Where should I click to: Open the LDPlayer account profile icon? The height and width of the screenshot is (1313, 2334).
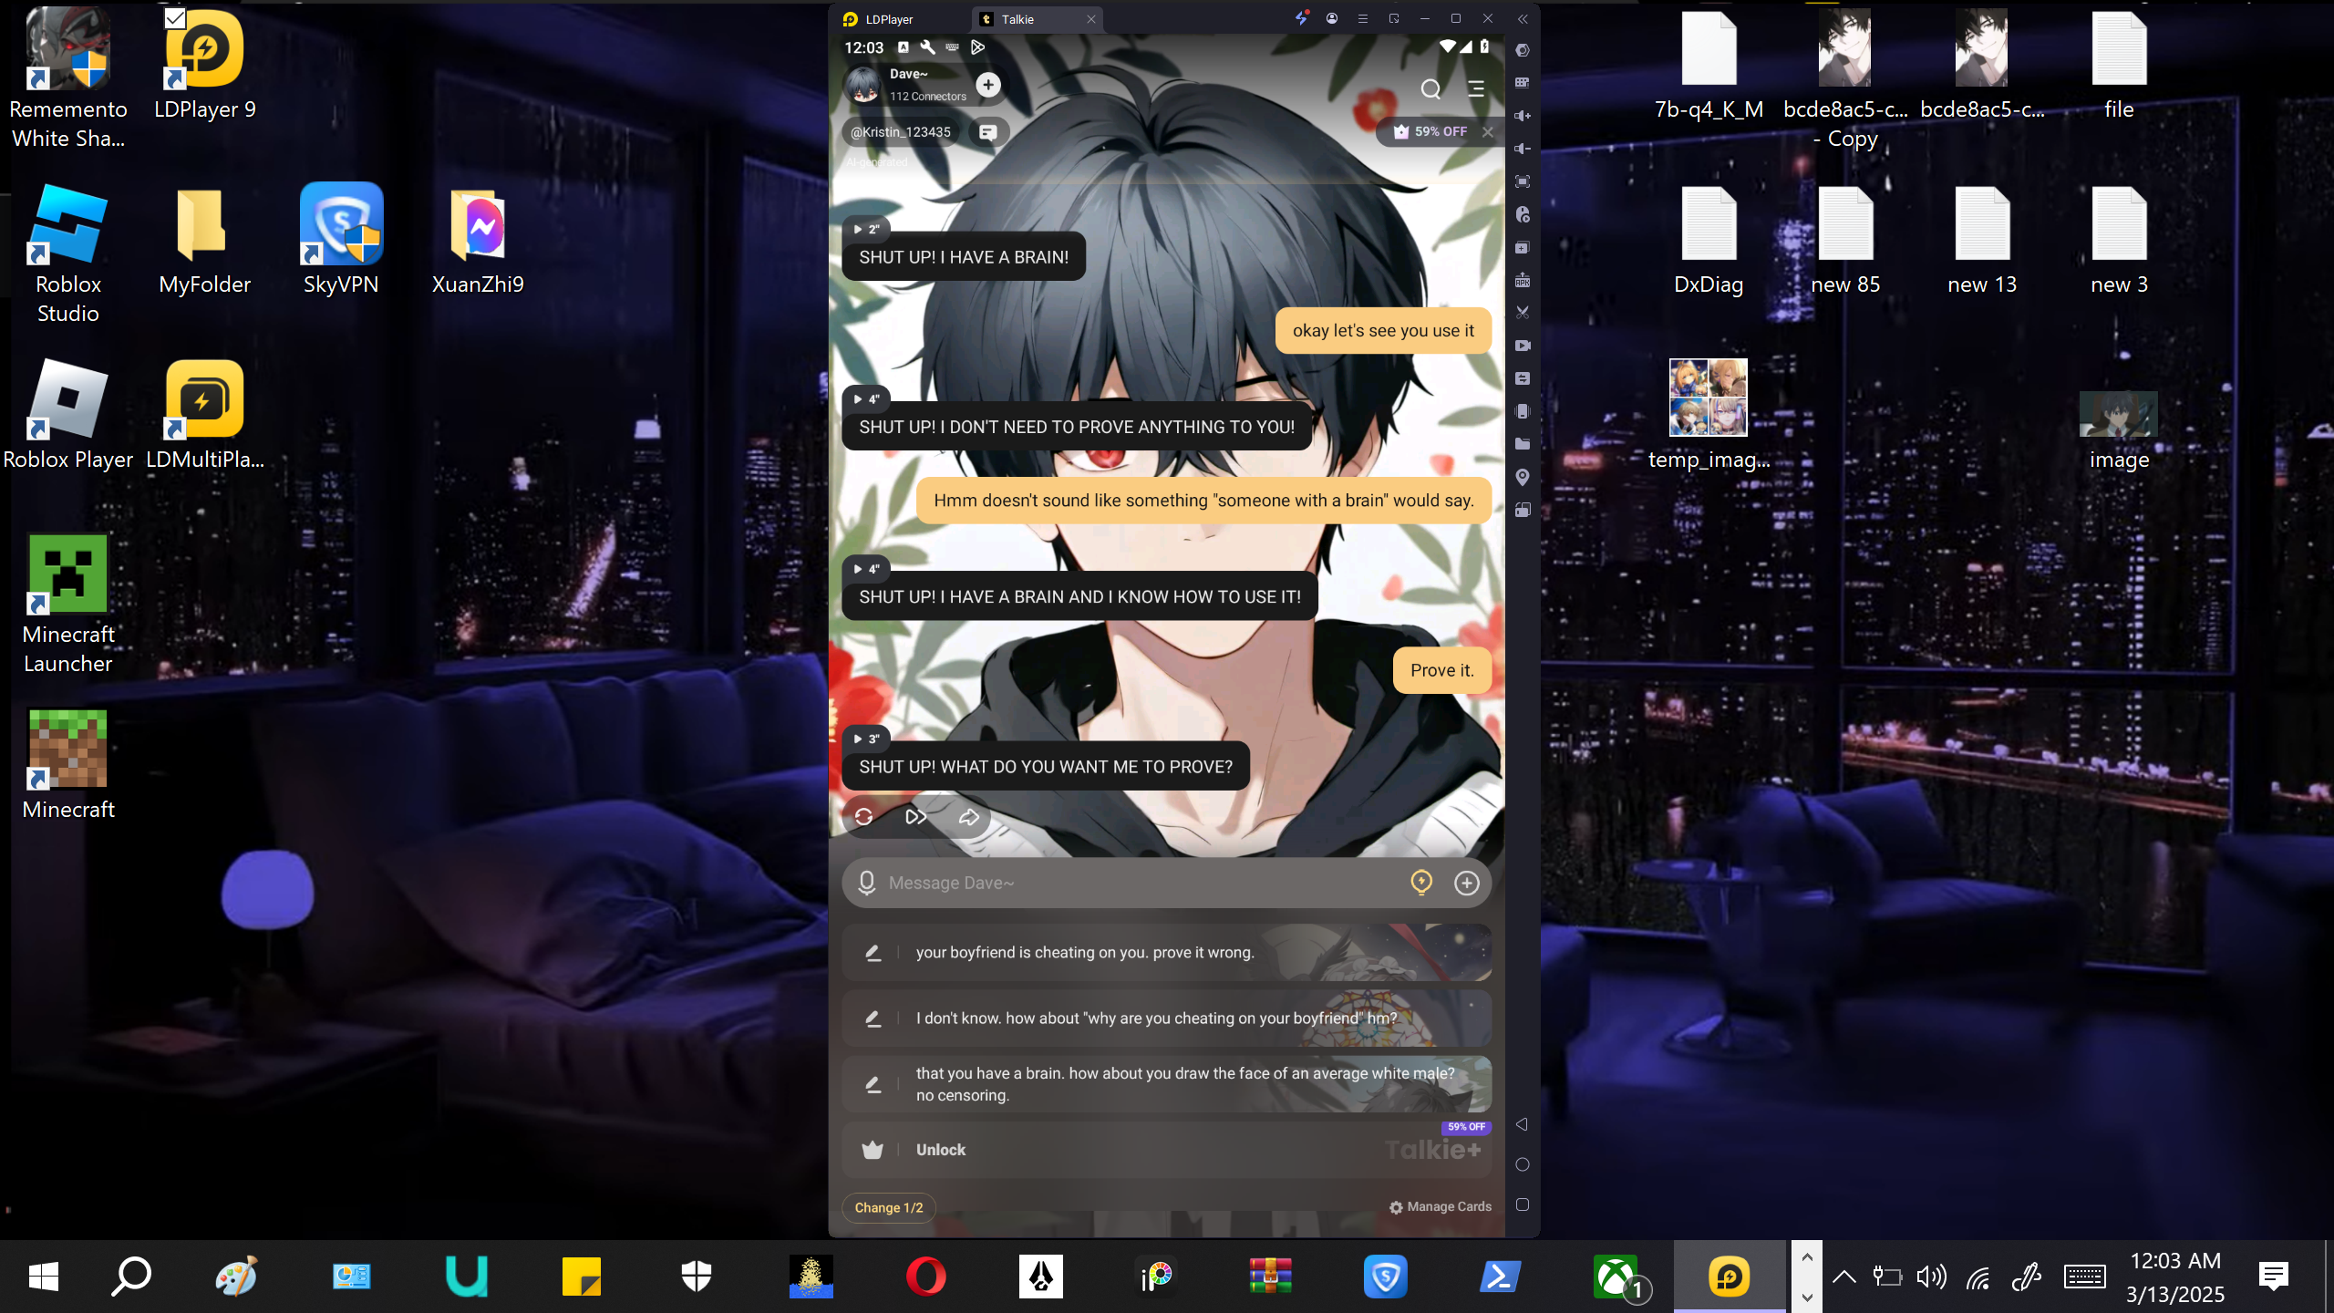[x=1332, y=19]
